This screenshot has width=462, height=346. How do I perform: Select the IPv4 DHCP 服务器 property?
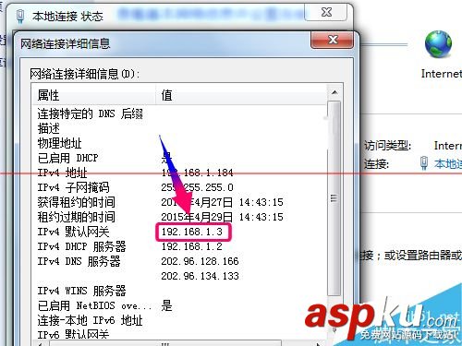click(81, 246)
